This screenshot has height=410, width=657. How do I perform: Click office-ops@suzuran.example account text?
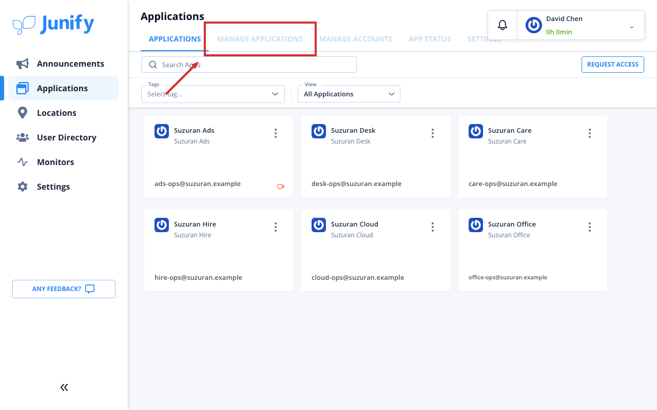508,277
